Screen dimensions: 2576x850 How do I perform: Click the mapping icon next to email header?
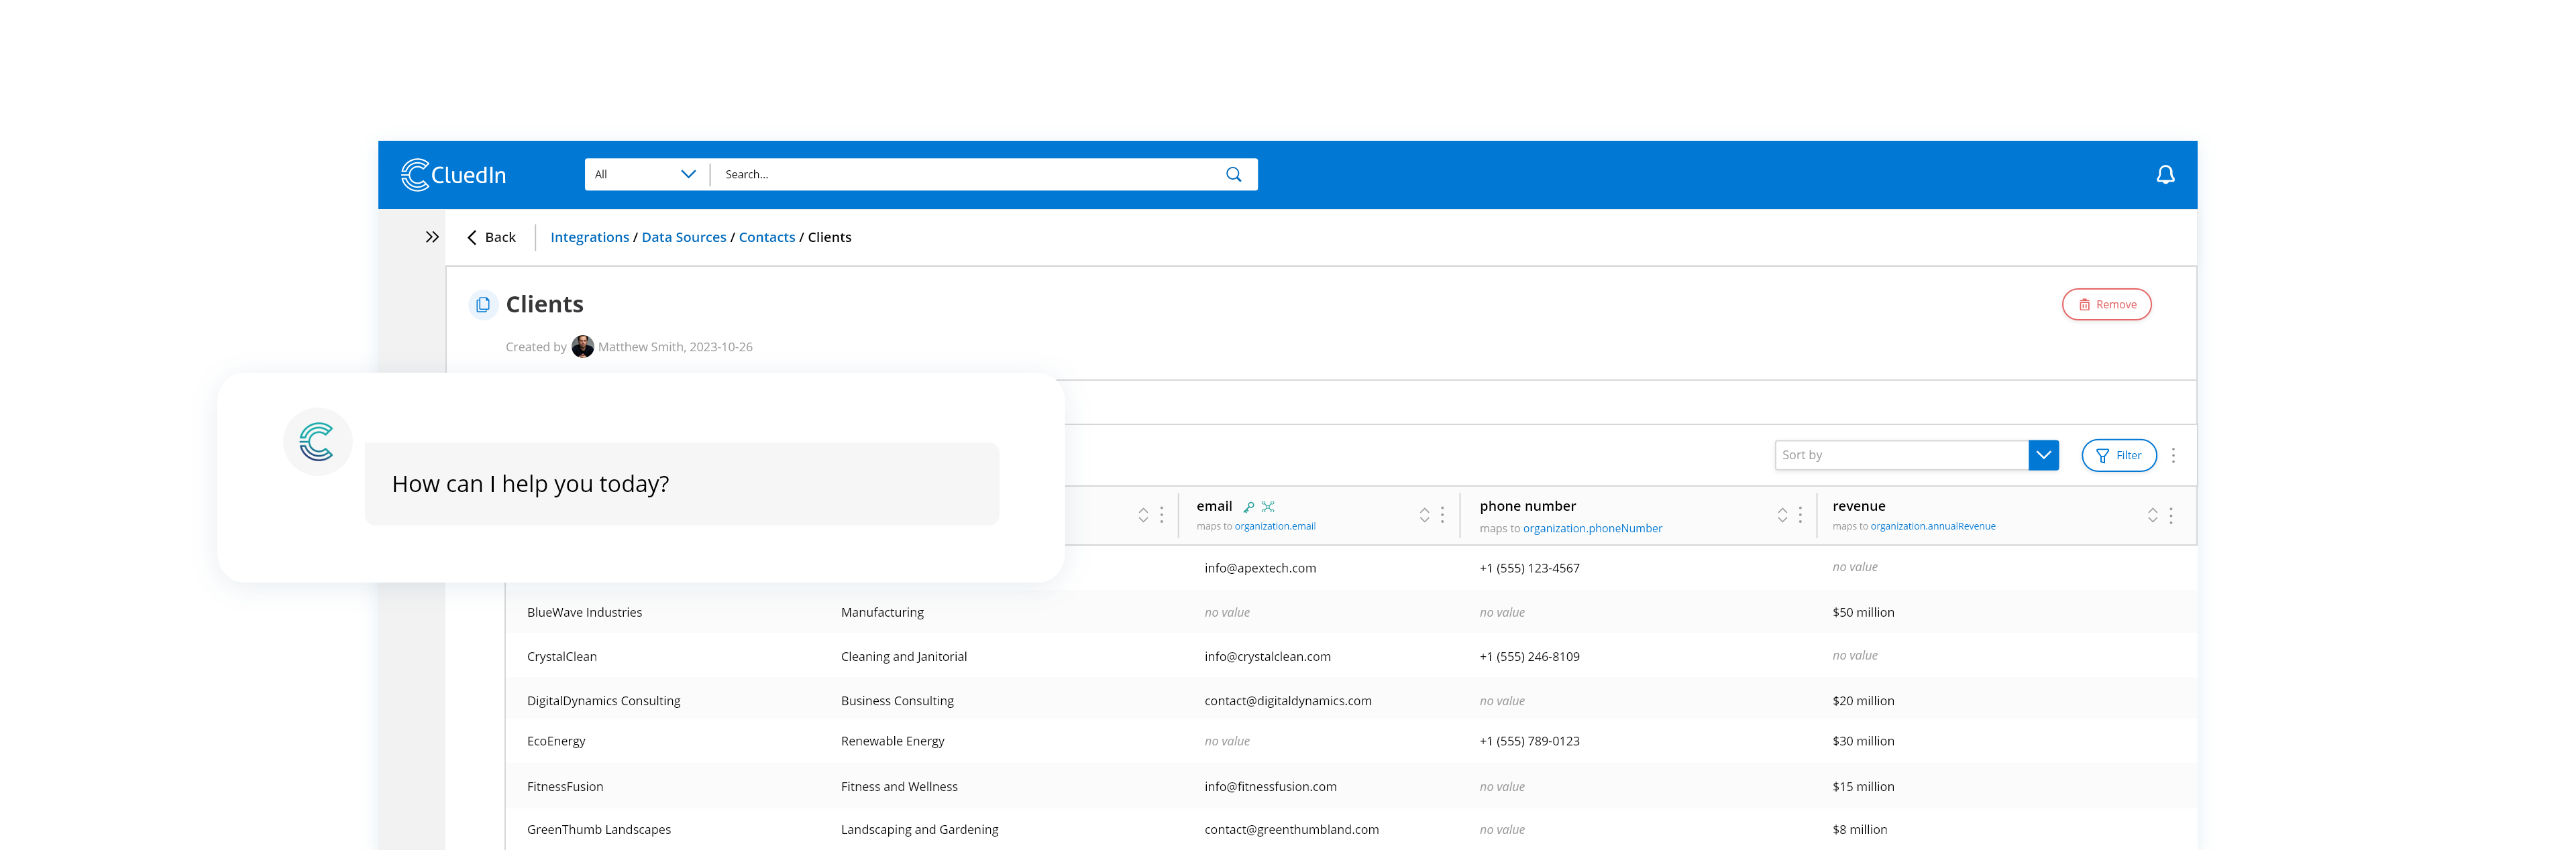[1268, 506]
